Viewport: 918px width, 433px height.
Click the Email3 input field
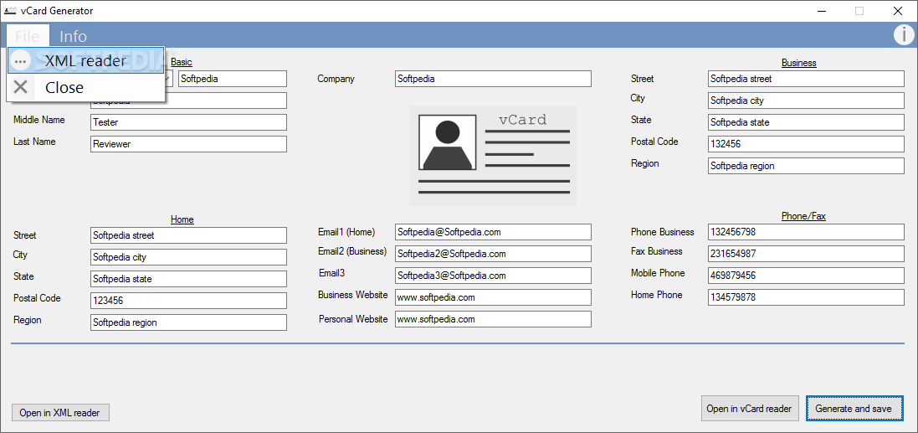(493, 276)
